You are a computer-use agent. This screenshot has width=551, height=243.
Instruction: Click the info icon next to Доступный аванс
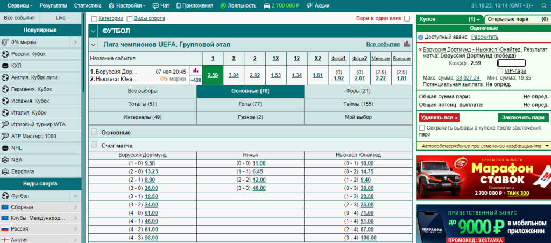pyautogui.click(x=421, y=37)
